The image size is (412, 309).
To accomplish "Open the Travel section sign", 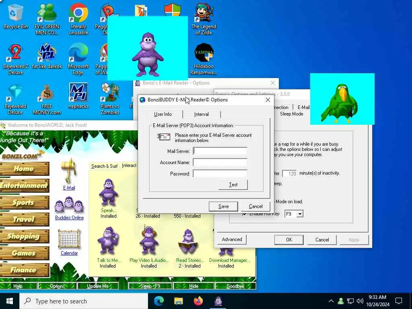I will (x=25, y=219).
